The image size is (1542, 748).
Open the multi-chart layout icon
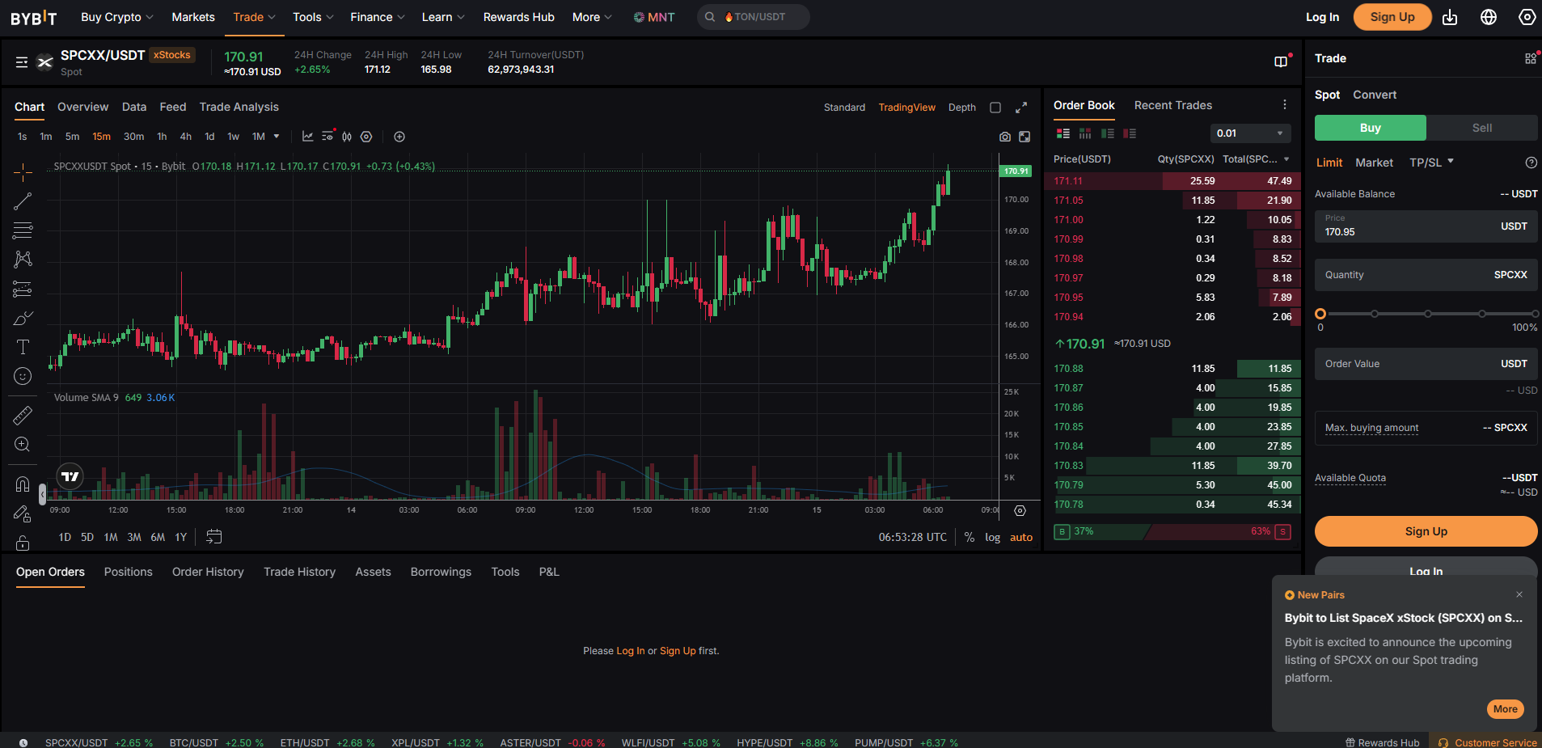[x=1281, y=61]
